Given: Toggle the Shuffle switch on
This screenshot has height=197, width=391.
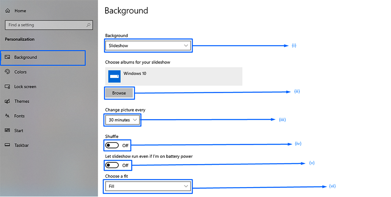Looking at the screenshot, I should point(112,145).
